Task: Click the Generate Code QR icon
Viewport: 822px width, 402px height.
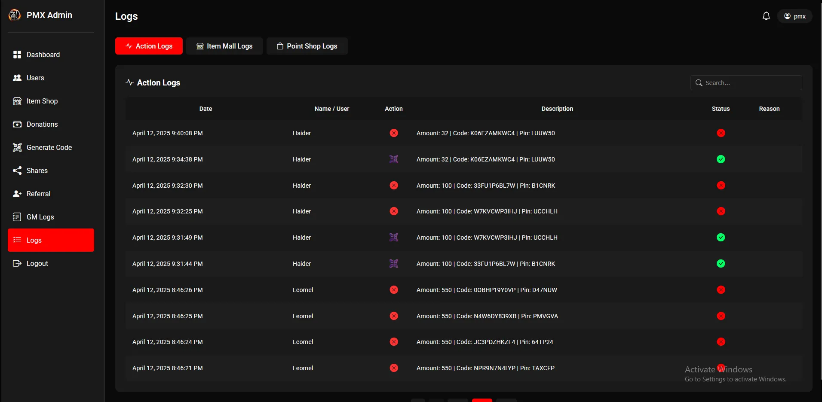Action: [17, 147]
